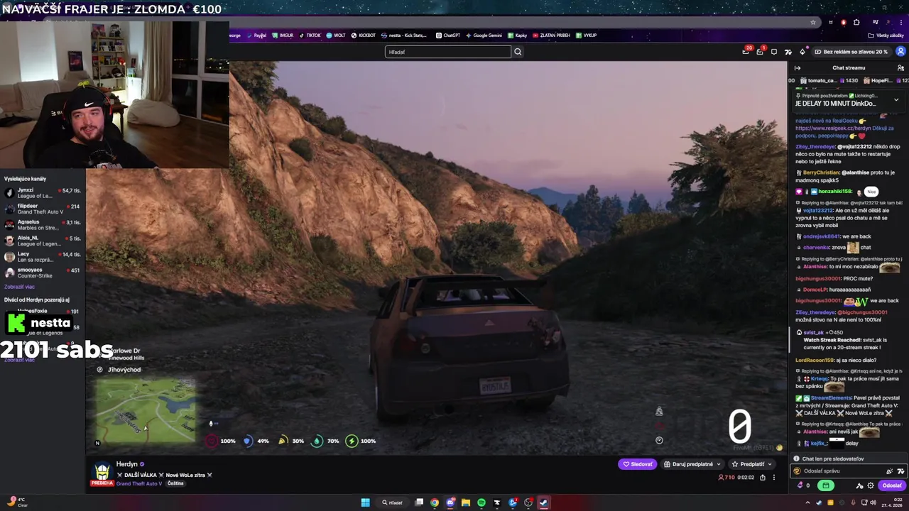
Task: Collapse the stream chat panel arrow
Action: (x=798, y=68)
